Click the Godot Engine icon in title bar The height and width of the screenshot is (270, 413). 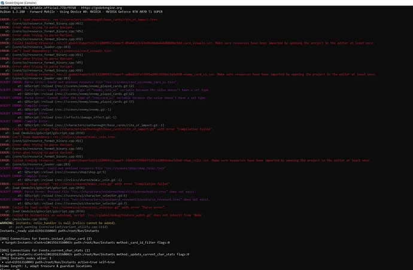[x=2, y=3]
